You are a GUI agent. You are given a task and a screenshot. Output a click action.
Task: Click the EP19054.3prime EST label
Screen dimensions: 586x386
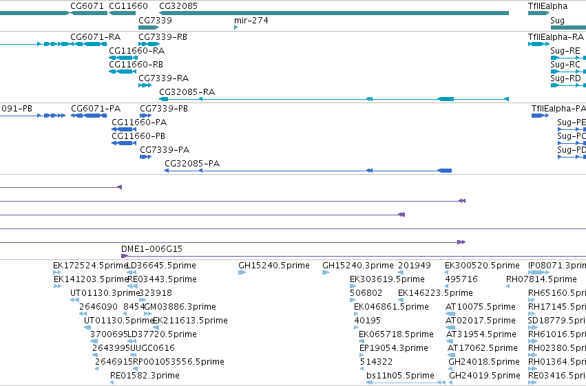click(x=393, y=348)
